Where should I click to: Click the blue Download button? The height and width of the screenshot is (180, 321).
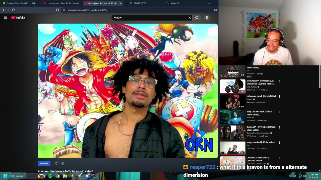tap(44, 163)
